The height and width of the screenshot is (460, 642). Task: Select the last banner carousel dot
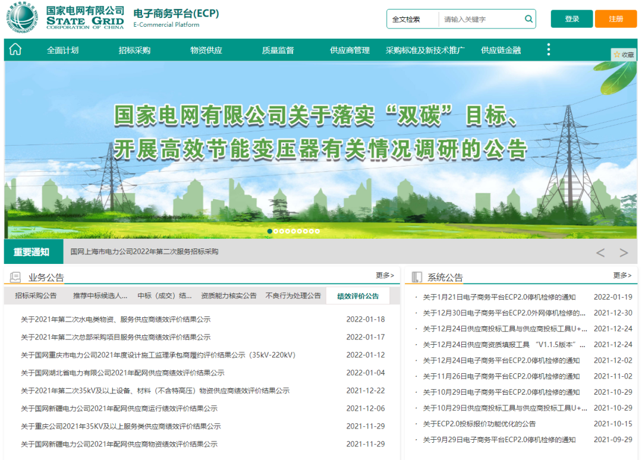317,231
